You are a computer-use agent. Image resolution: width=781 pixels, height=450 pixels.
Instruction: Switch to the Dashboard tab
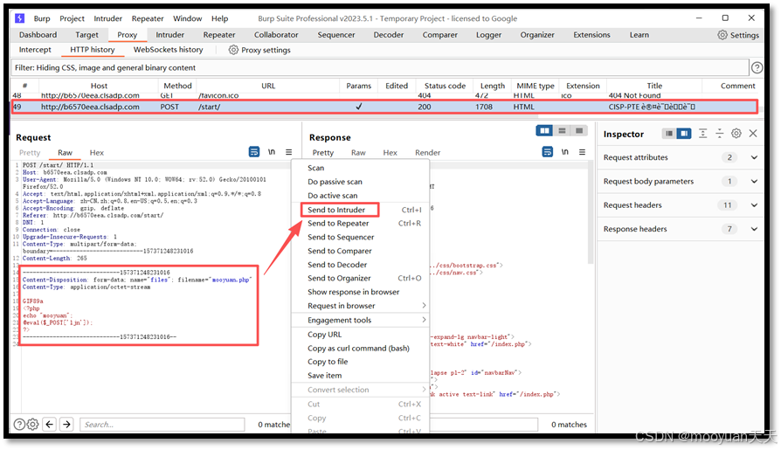38,35
